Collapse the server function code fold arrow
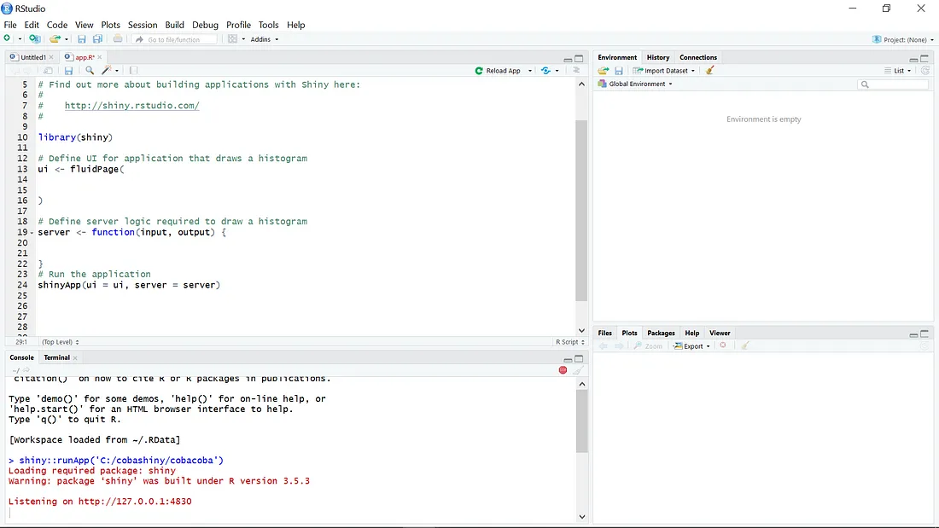The image size is (939, 528). [x=32, y=233]
